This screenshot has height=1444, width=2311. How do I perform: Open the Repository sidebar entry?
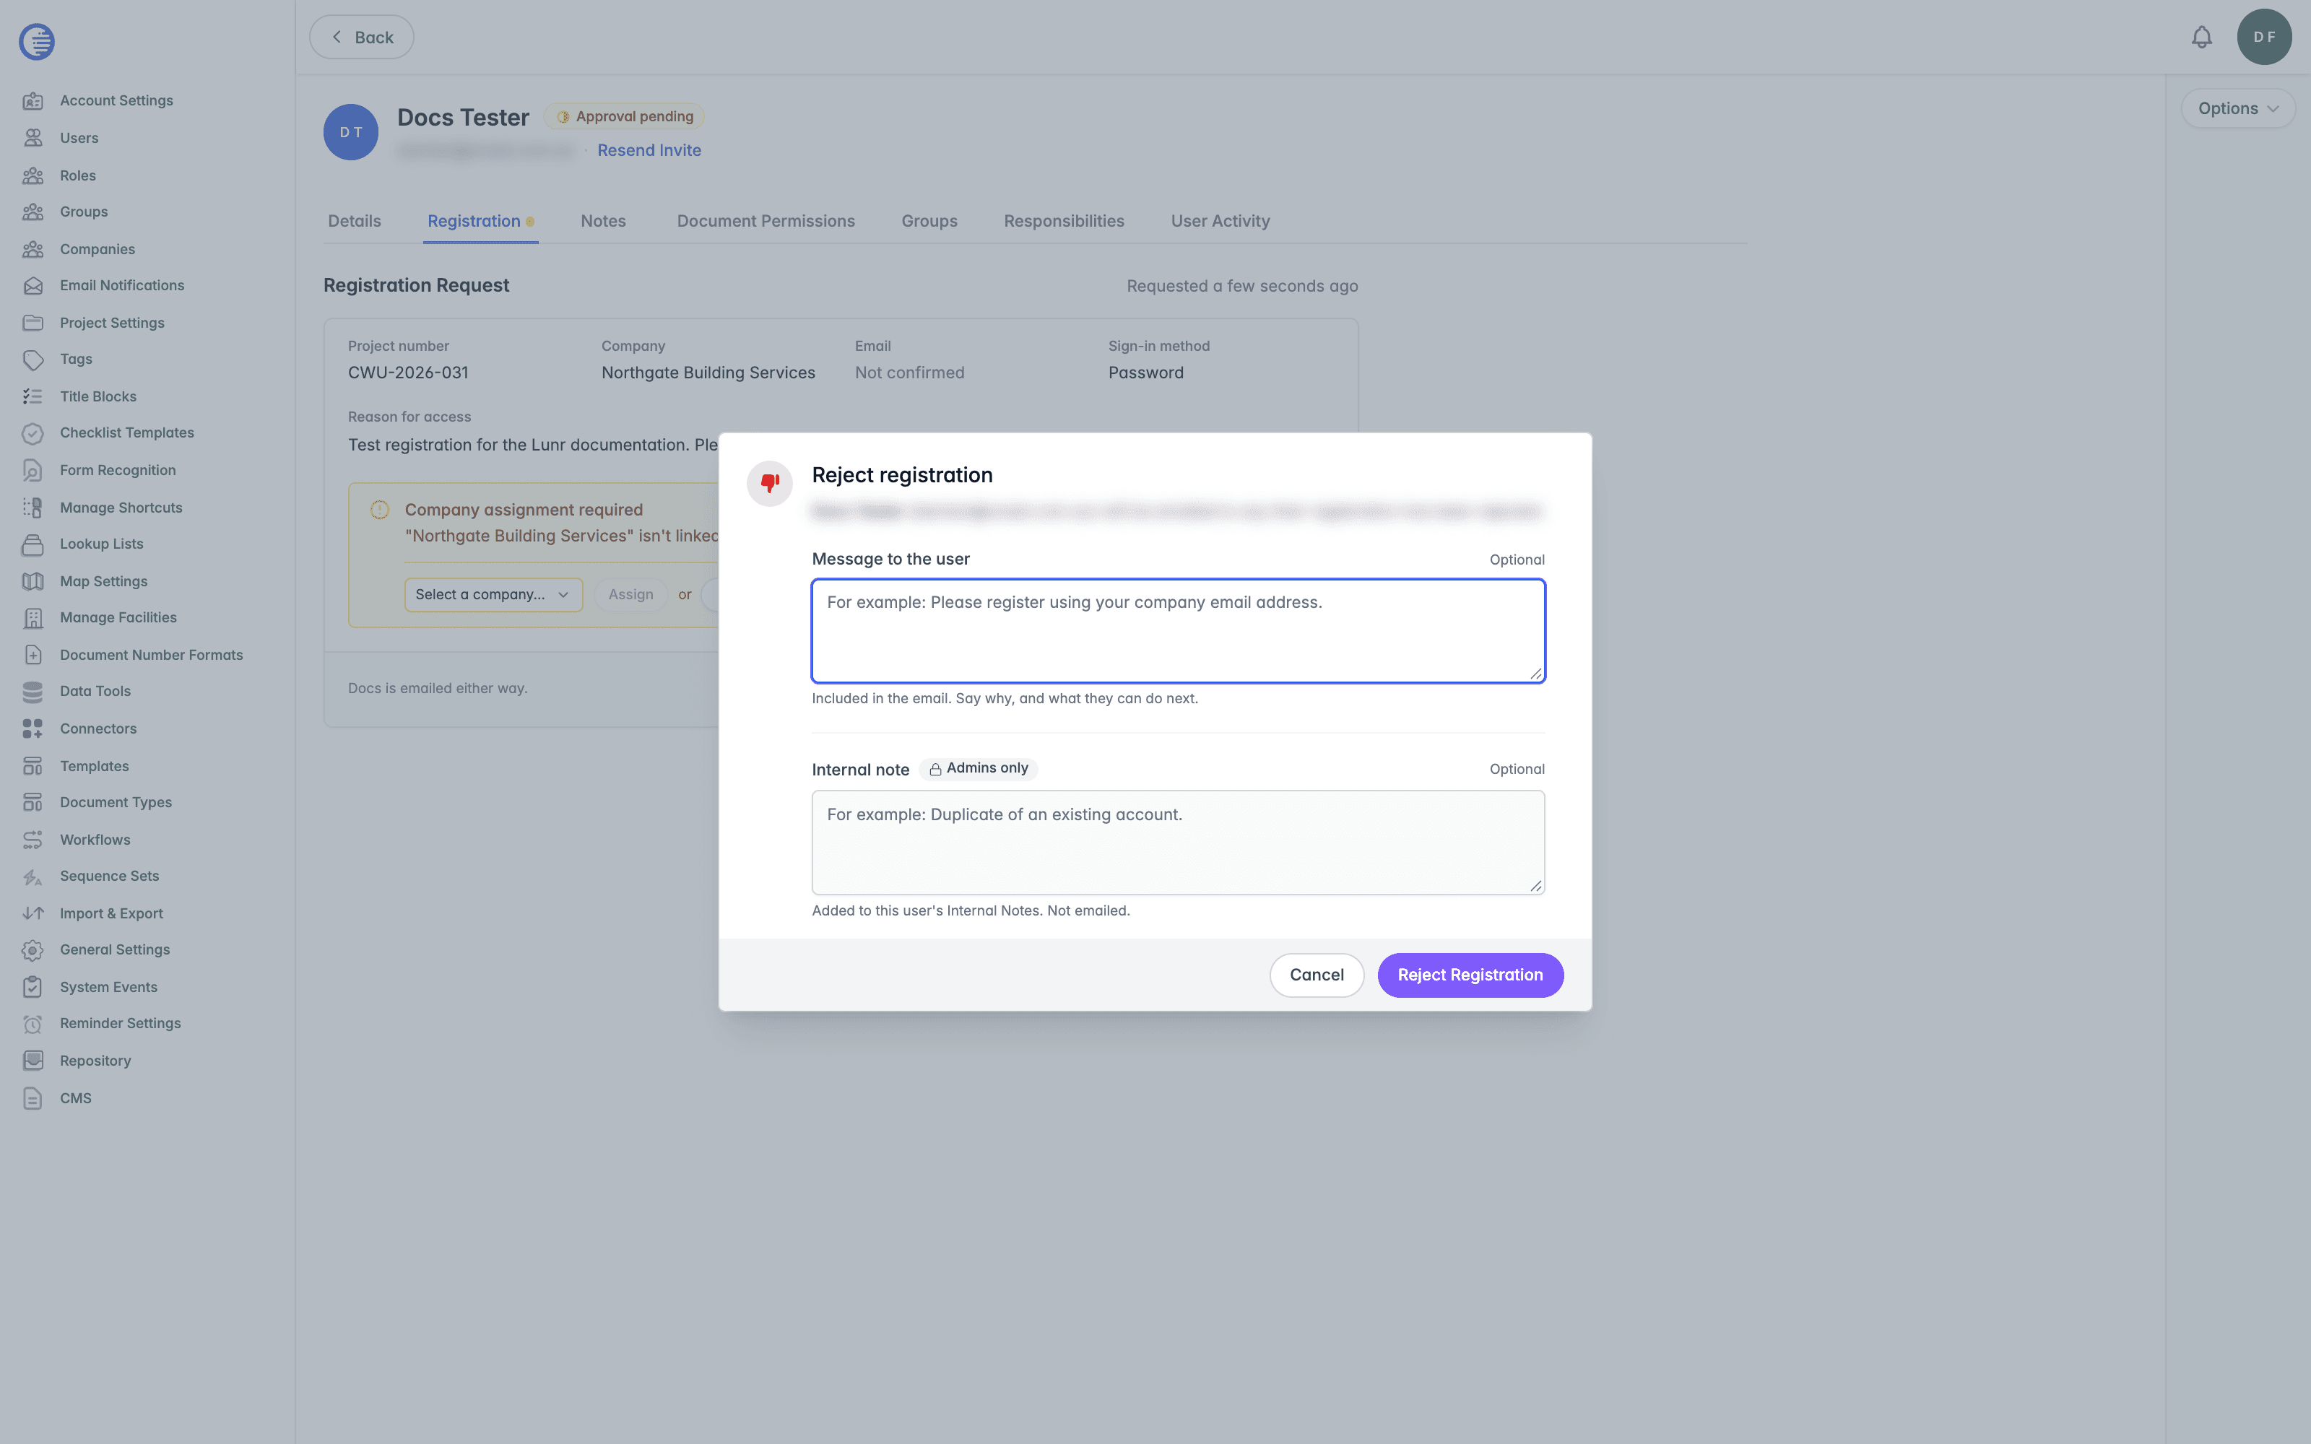point(95,1061)
